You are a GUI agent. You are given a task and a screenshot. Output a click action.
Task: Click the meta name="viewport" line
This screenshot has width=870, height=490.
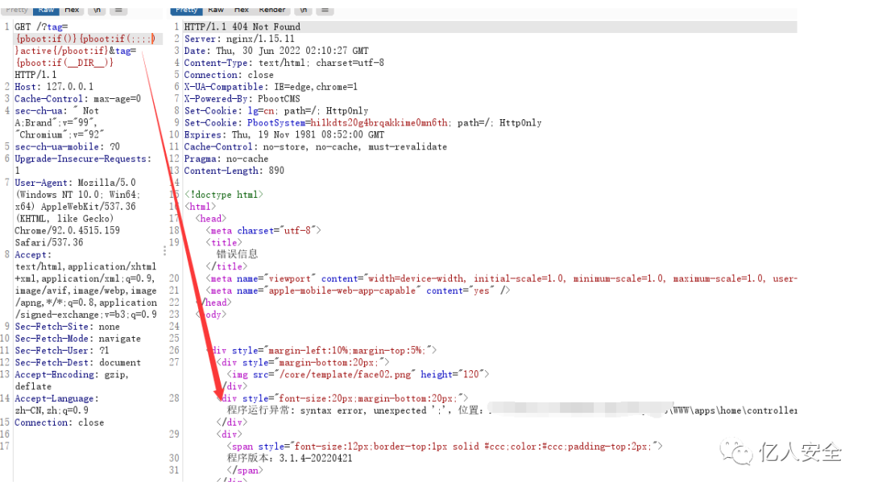point(501,278)
